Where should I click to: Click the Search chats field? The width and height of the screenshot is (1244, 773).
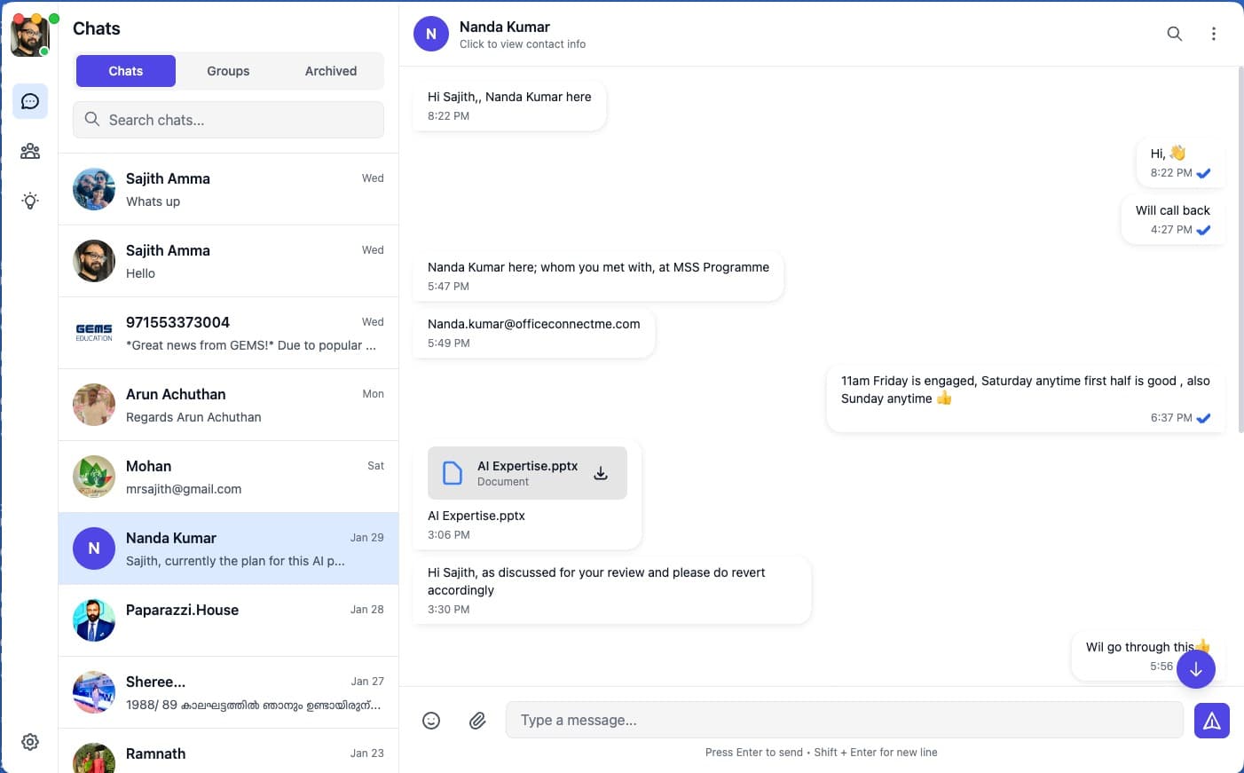pos(229,120)
